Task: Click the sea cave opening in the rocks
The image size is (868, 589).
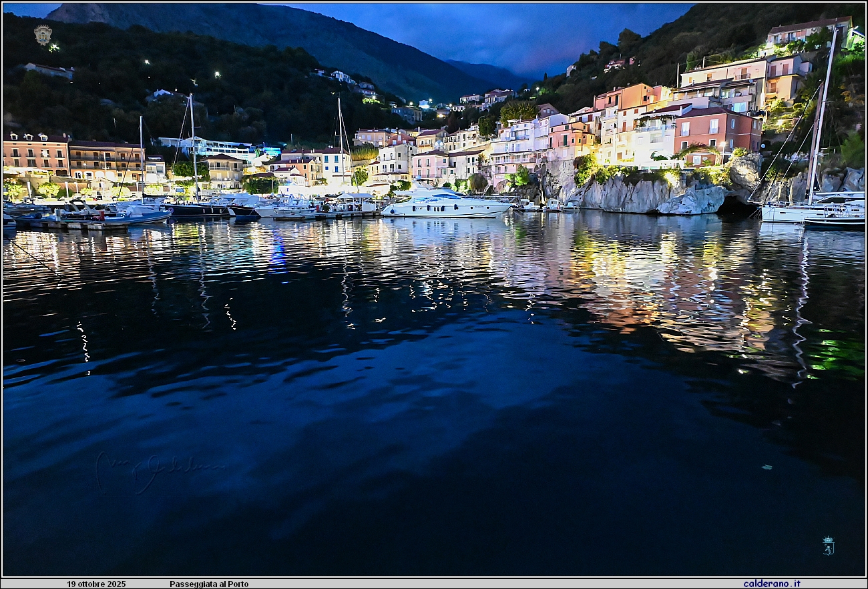Action: (736, 205)
